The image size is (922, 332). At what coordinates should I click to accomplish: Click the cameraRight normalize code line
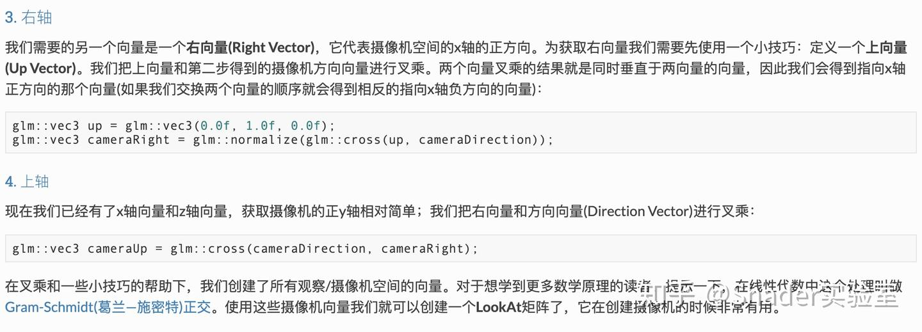click(x=282, y=139)
